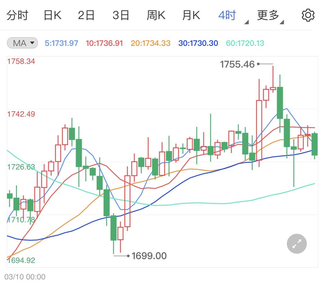Select the 日K tab

[x=53, y=15]
